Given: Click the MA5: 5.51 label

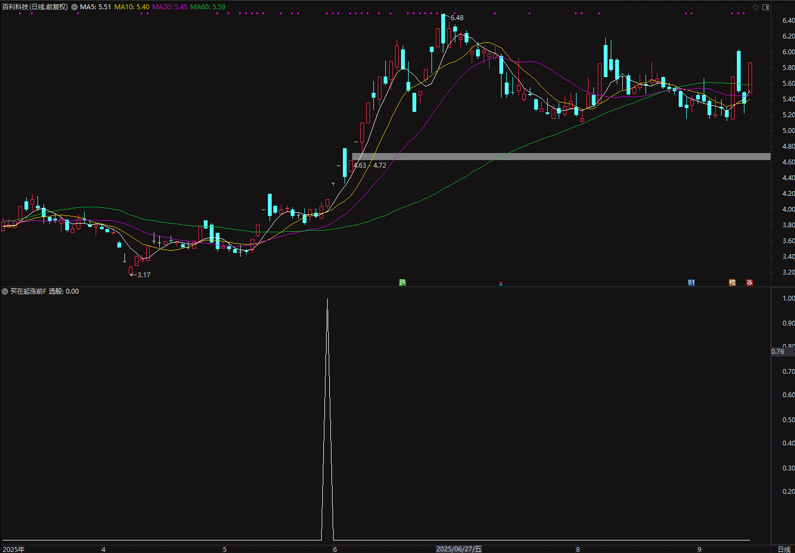Looking at the screenshot, I should [96, 7].
